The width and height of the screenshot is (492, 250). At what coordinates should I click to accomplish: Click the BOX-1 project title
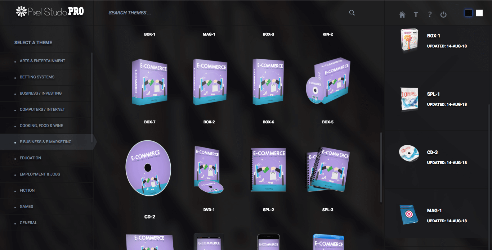click(x=434, y=36)
